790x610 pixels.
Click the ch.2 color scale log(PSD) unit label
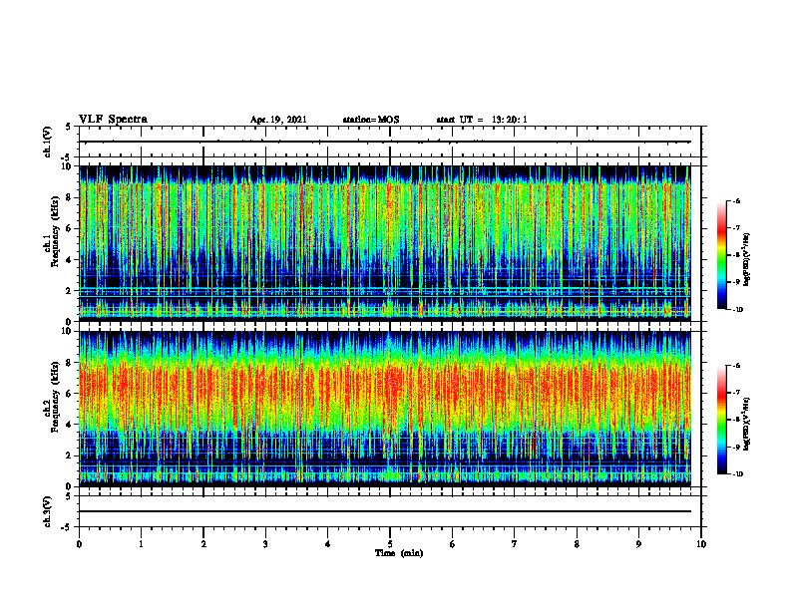click(x=747, y=425)
